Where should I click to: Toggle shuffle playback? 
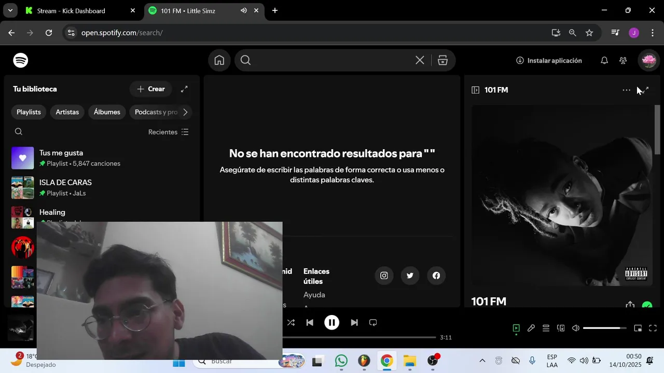point(291,323)
